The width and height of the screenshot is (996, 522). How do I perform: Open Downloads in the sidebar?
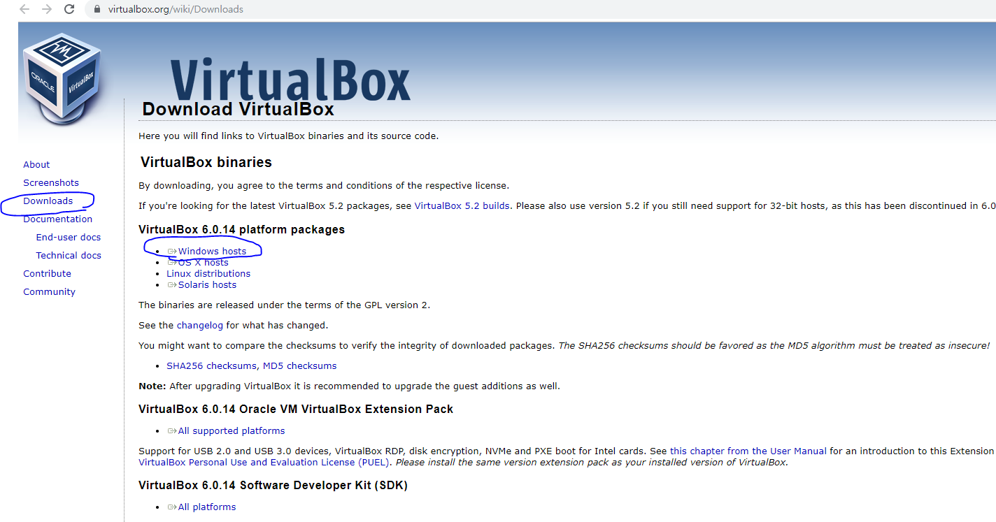(48, 201)
